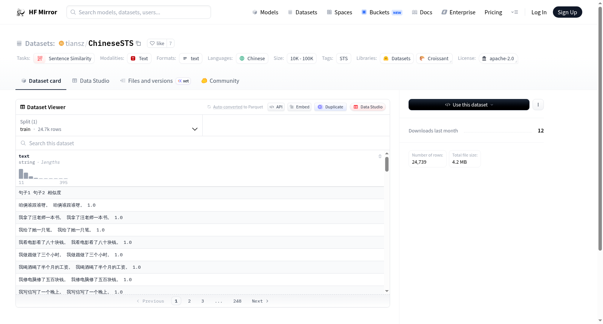Open the tiansz author profile link

75,43
